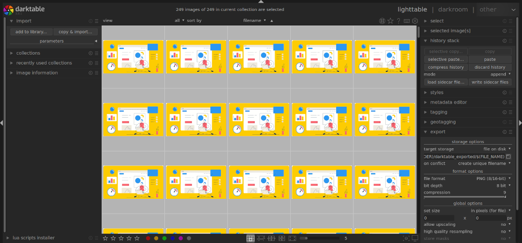The height and width of the screenshot is (243, 522).
Task: Expand the geotagging module
Action: 444,122
